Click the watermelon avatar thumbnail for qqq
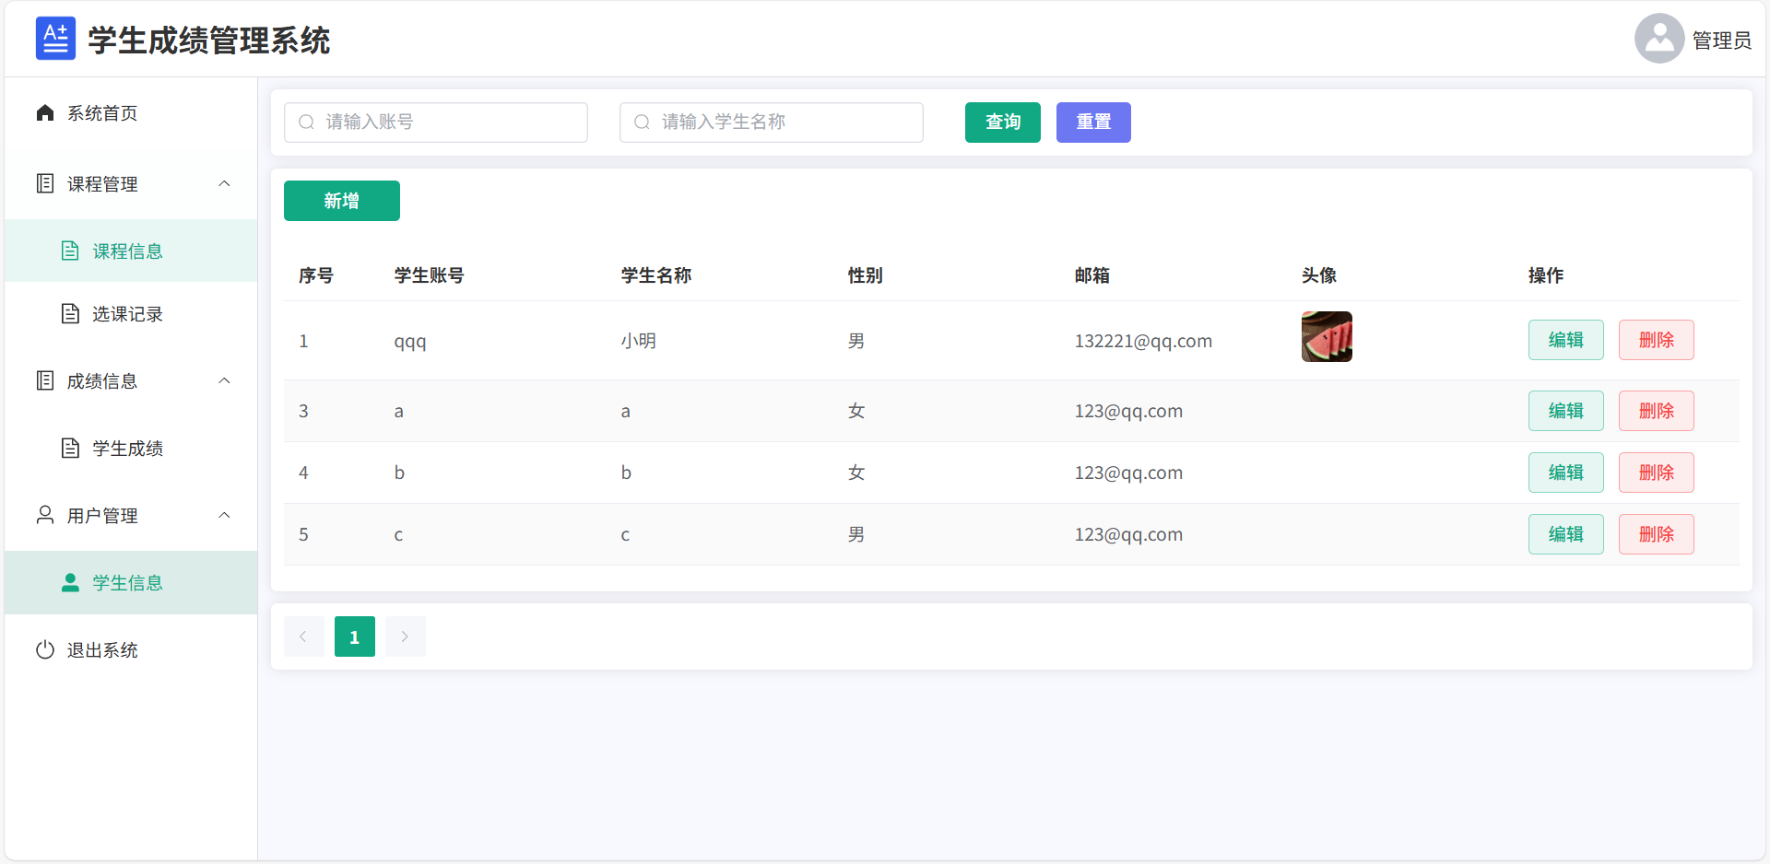This screenshot has width=1770, height=864. coord(1327,336)
